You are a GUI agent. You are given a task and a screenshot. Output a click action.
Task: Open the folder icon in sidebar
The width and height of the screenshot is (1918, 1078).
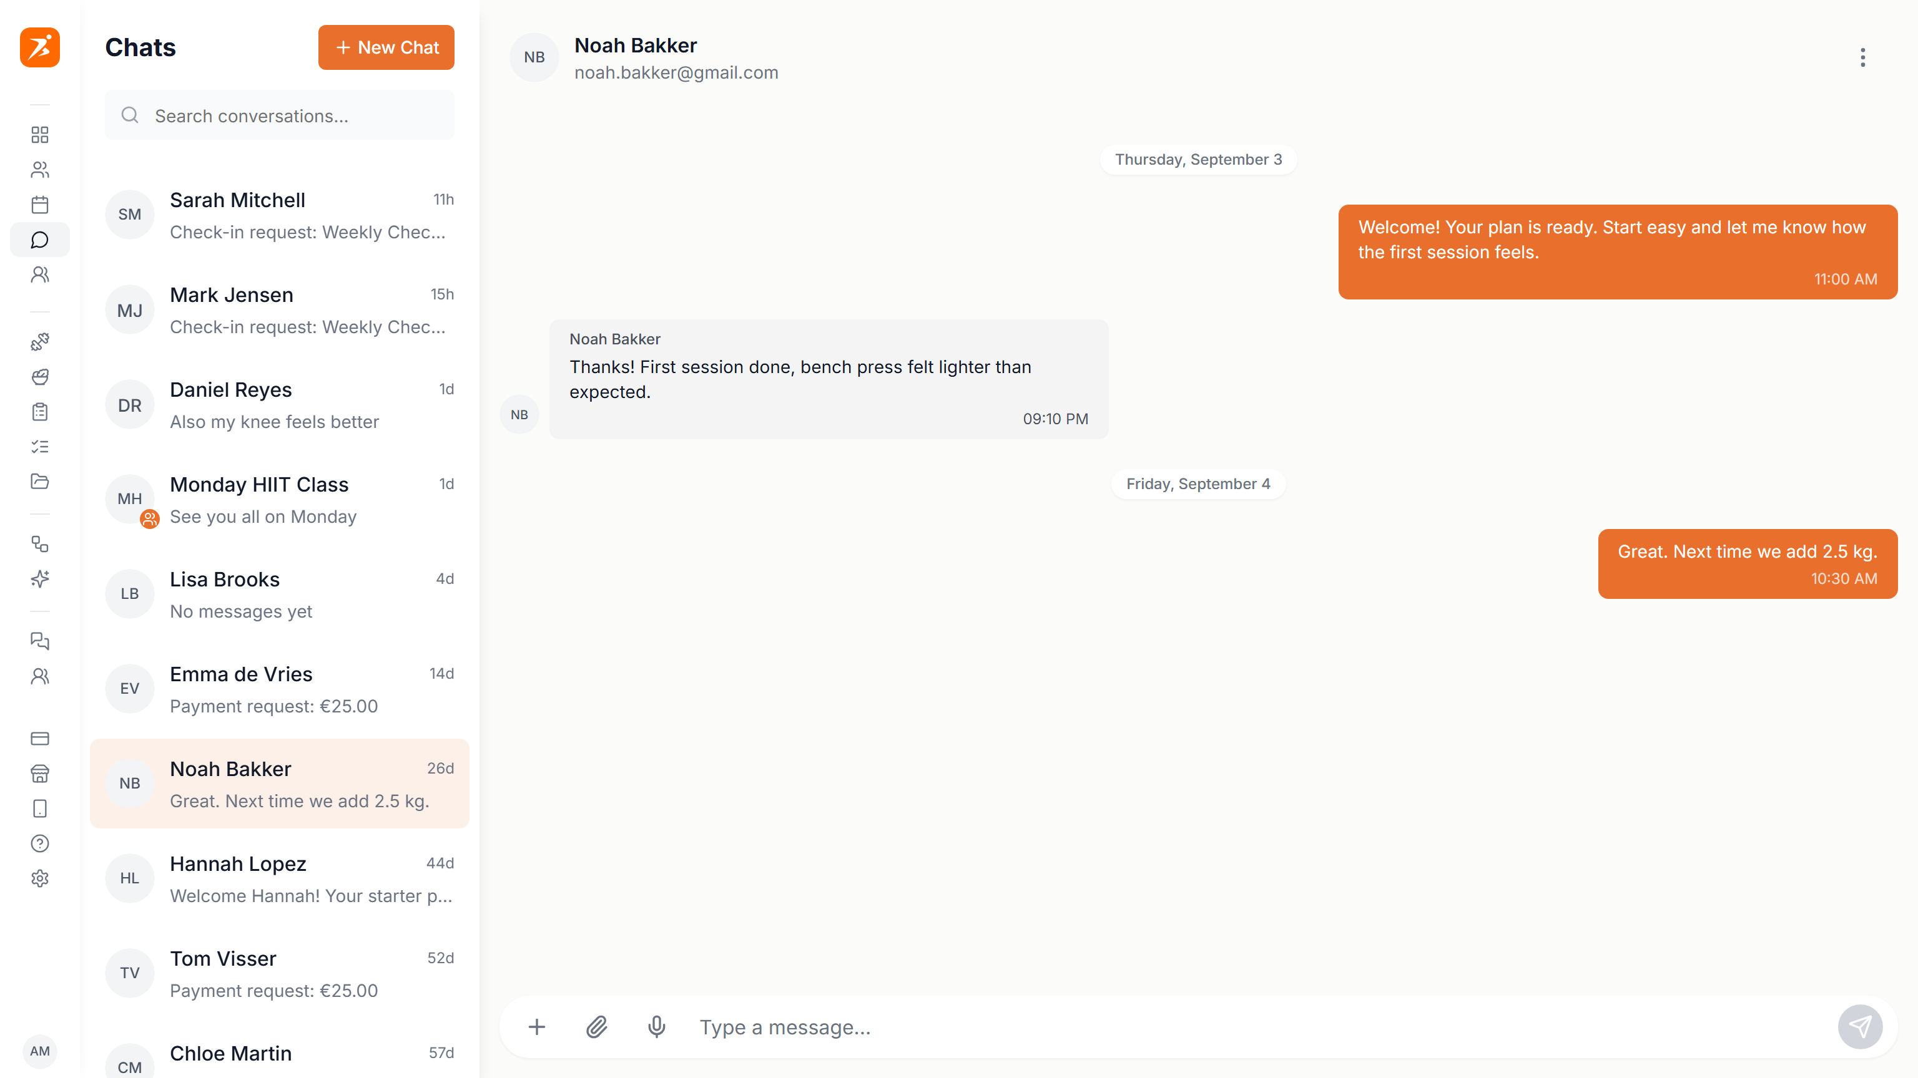(39, 482)
